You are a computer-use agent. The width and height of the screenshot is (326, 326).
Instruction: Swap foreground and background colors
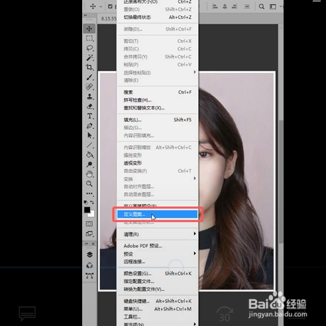point(92,202)
